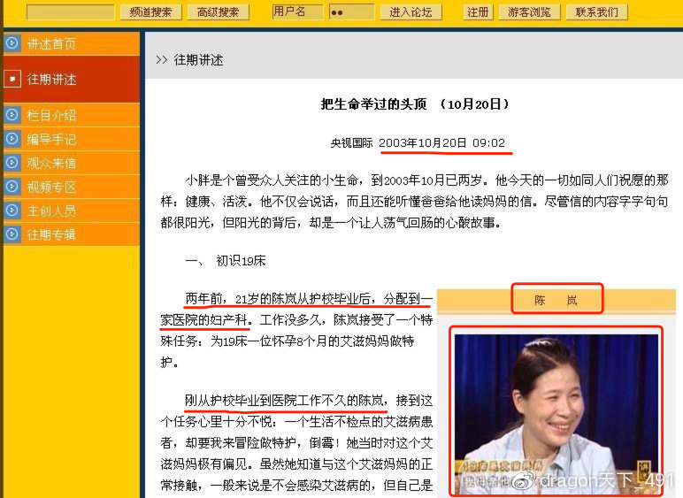Viewport: 683px width, 498px height.
Task: Open the 讲述首页 sidebar item
Action: click(x=72, y=43)
